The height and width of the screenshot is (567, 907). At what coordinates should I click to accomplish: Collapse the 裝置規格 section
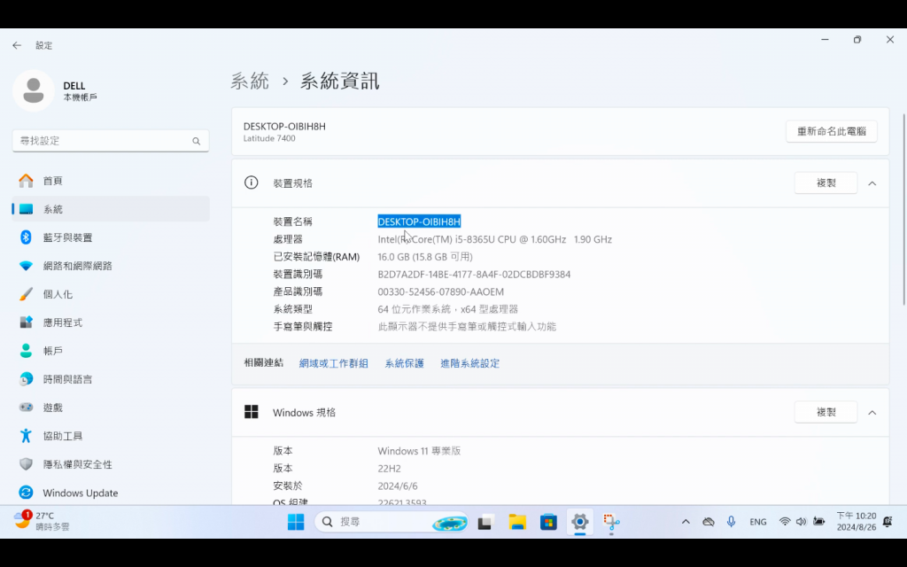tap(872, 183)
